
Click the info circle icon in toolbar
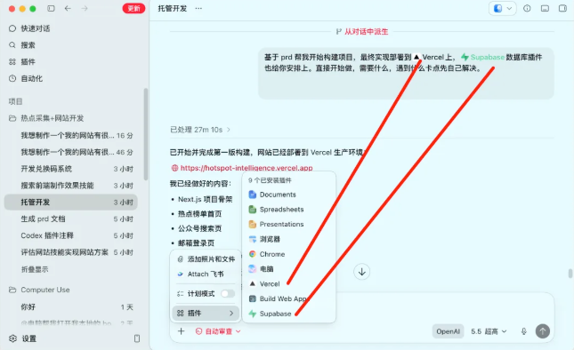(x=527, y=8)
